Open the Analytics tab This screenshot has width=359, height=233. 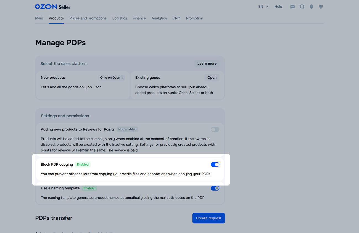click(159, 18)
